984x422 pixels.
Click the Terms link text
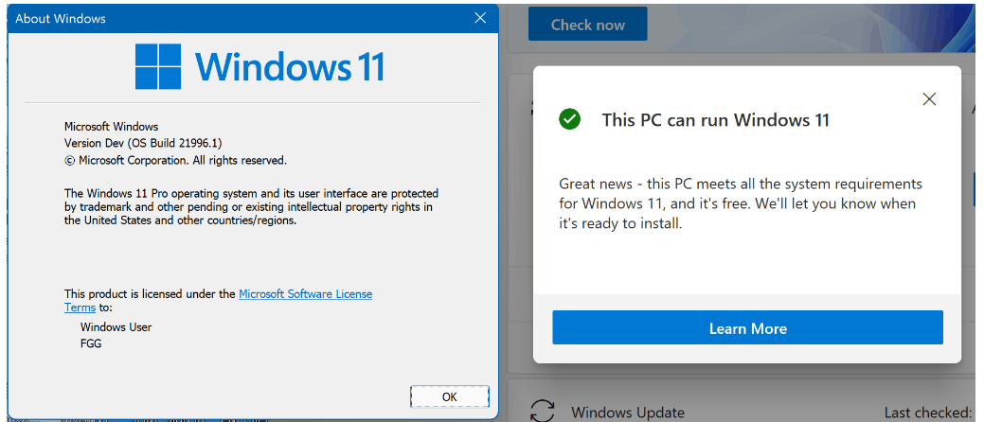(81, 308)
